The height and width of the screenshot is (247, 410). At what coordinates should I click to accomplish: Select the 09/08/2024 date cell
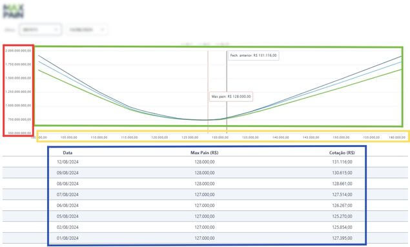67,173
